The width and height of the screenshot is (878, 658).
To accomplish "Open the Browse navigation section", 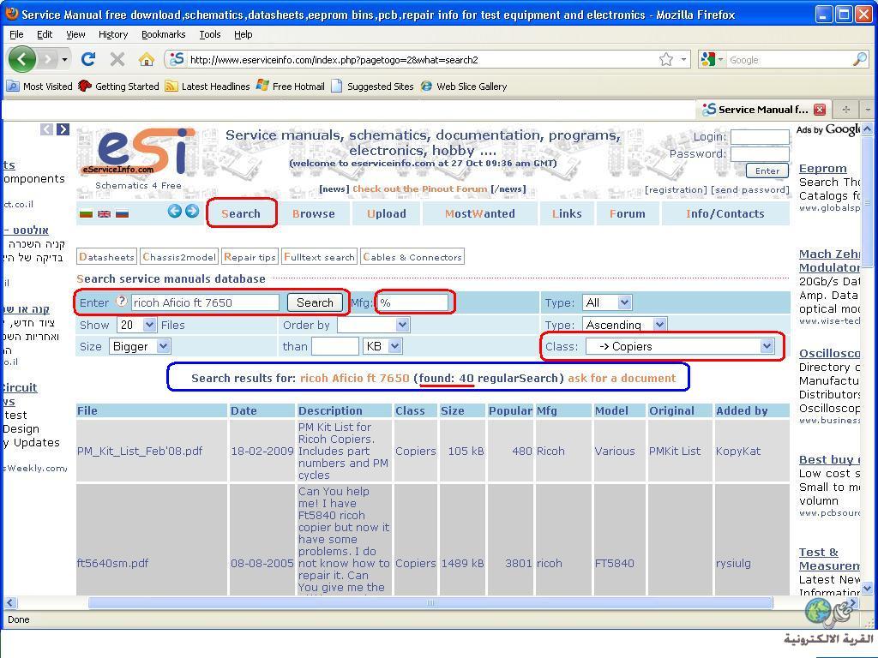I will [x=314, y=213].
